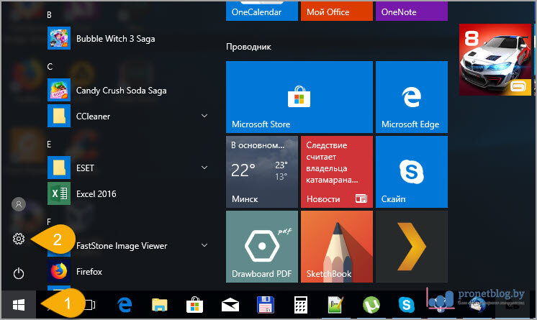Open the CCleaner folder entry
Screen dimensions: 537x320
(x=128, y=116)
